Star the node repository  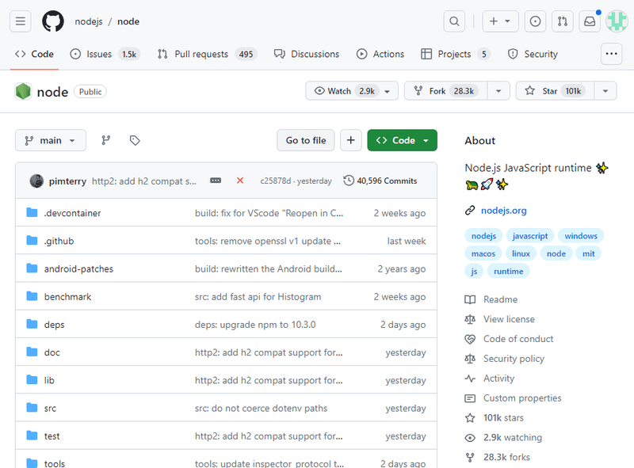(551, 90)
